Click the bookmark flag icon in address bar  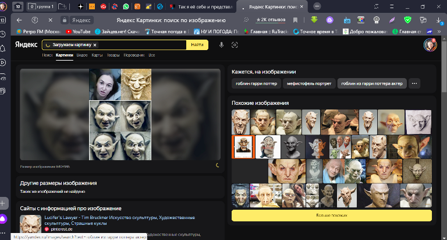295,20
